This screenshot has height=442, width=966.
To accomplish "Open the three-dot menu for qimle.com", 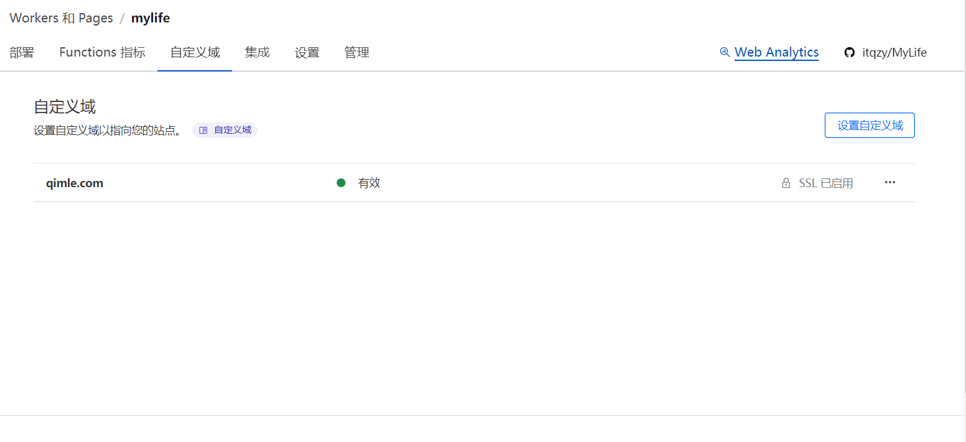I will click(x=890, y=182).
